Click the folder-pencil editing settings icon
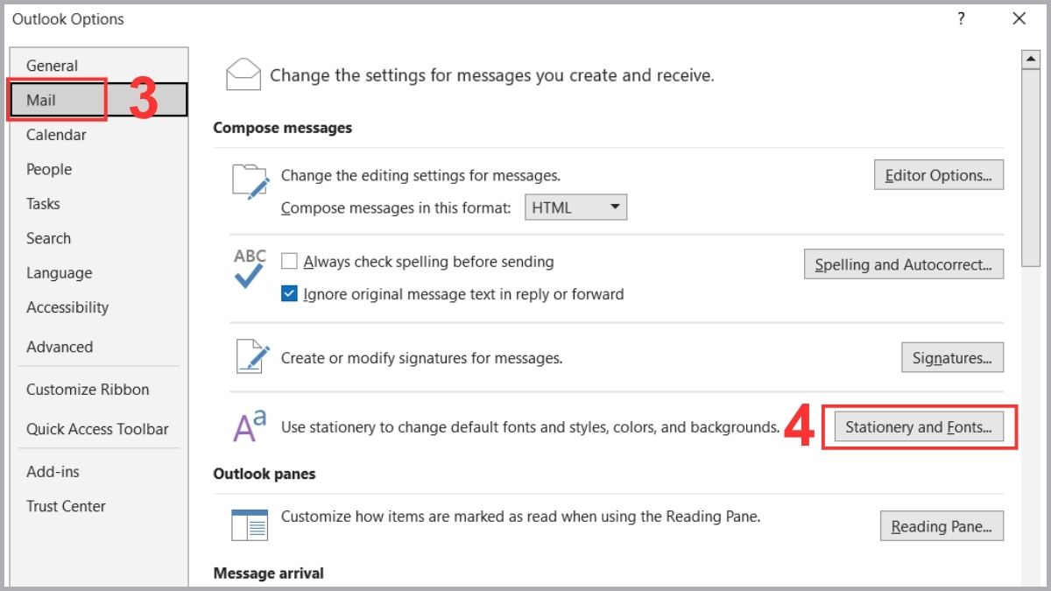This screenshot has width=1051, height=591. (x=250, y=182)
